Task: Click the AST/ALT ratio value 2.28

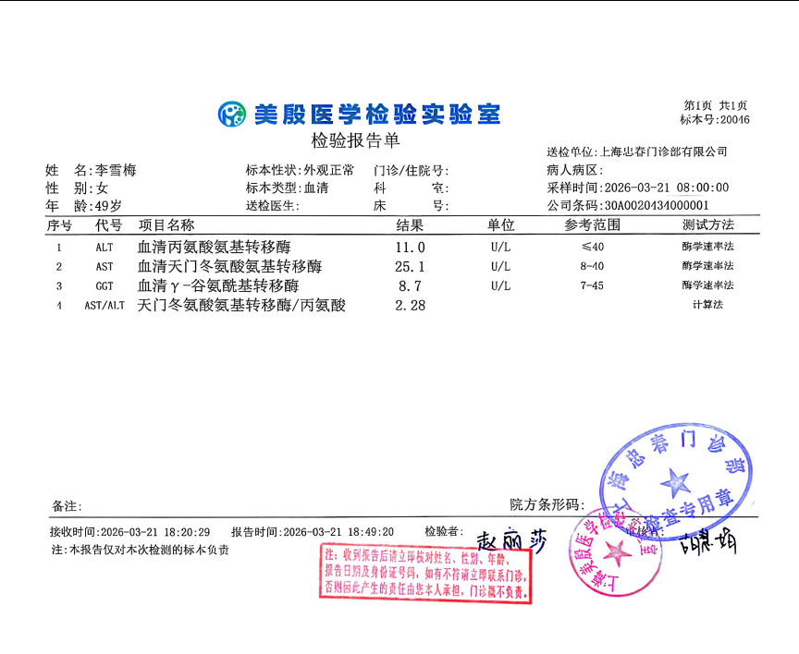Action: [x=410, y=306]
